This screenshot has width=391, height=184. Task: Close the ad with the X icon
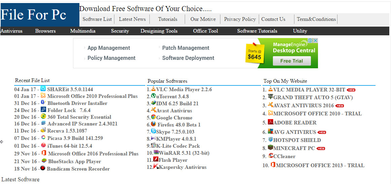315,40
